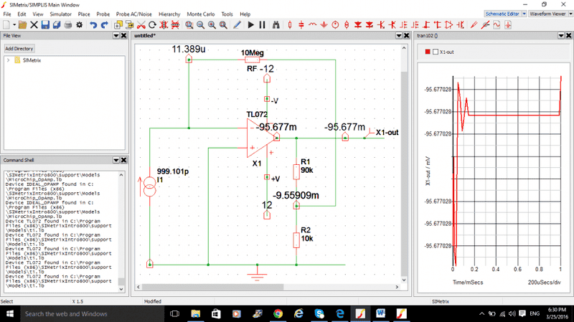Viewport: 574px width, 322px height.
Task: Open a schematic with the folder icon
Action: pyautogui.click(x=22, y=25)
